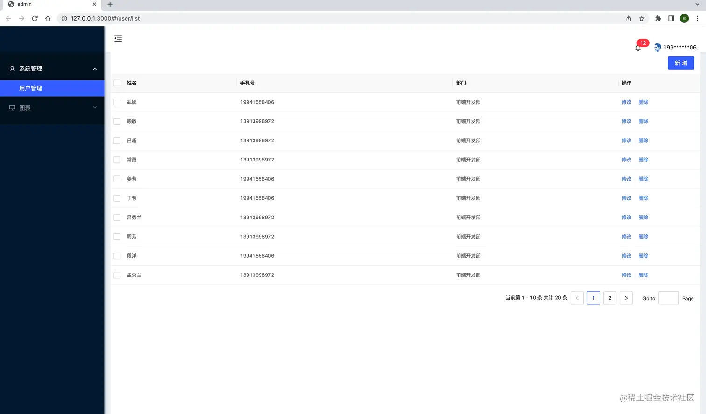Open the tab search chevron in tab strip
Screen dimensions: 706x414
point(697,4)
